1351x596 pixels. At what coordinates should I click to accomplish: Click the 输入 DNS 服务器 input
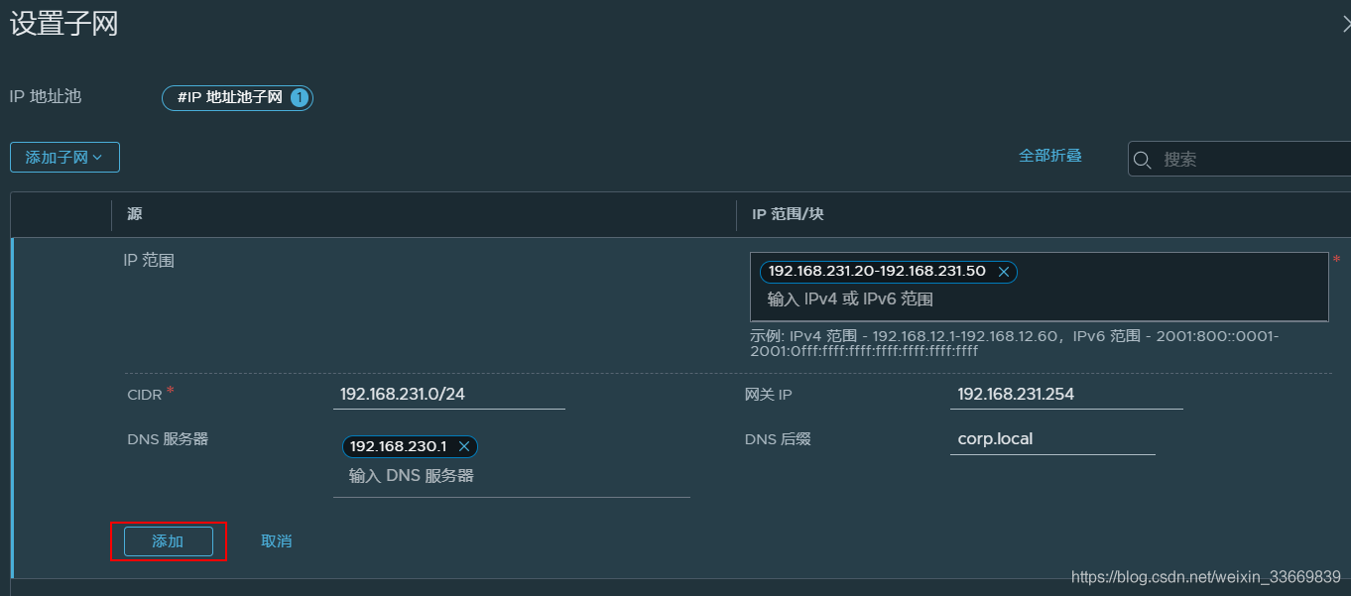tap(496, 477)
